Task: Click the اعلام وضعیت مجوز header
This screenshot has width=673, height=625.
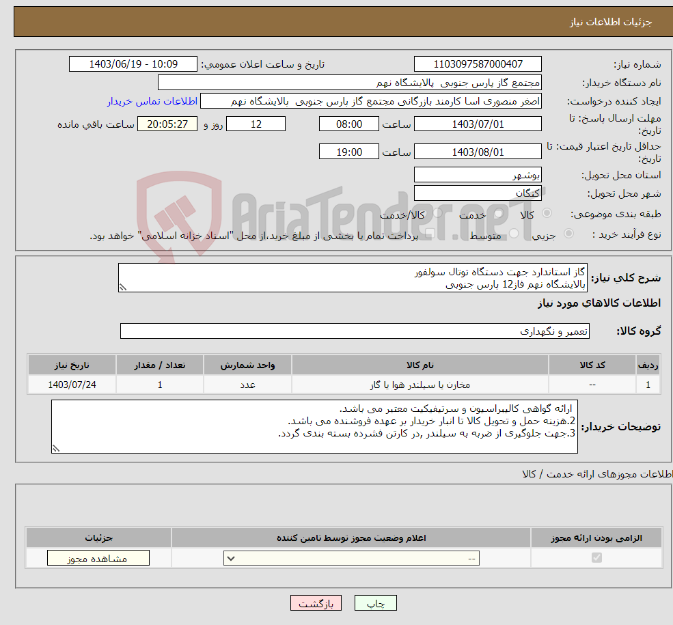Action: (351, 538)
